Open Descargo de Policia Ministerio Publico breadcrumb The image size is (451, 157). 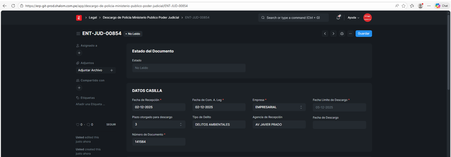pos(141,18)
